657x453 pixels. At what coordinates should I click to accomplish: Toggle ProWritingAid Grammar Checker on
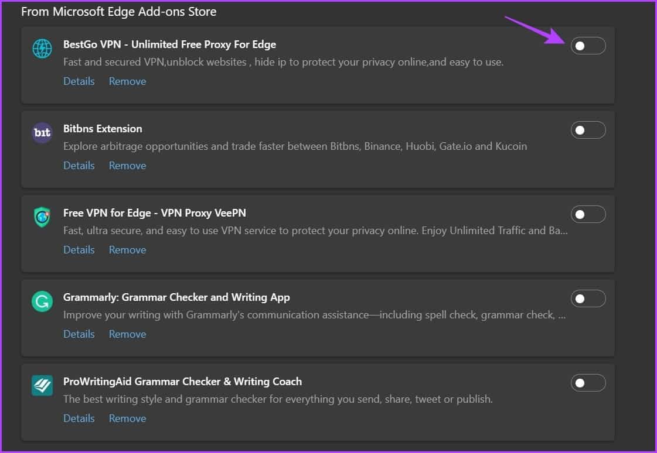click(x=588, y=383)
